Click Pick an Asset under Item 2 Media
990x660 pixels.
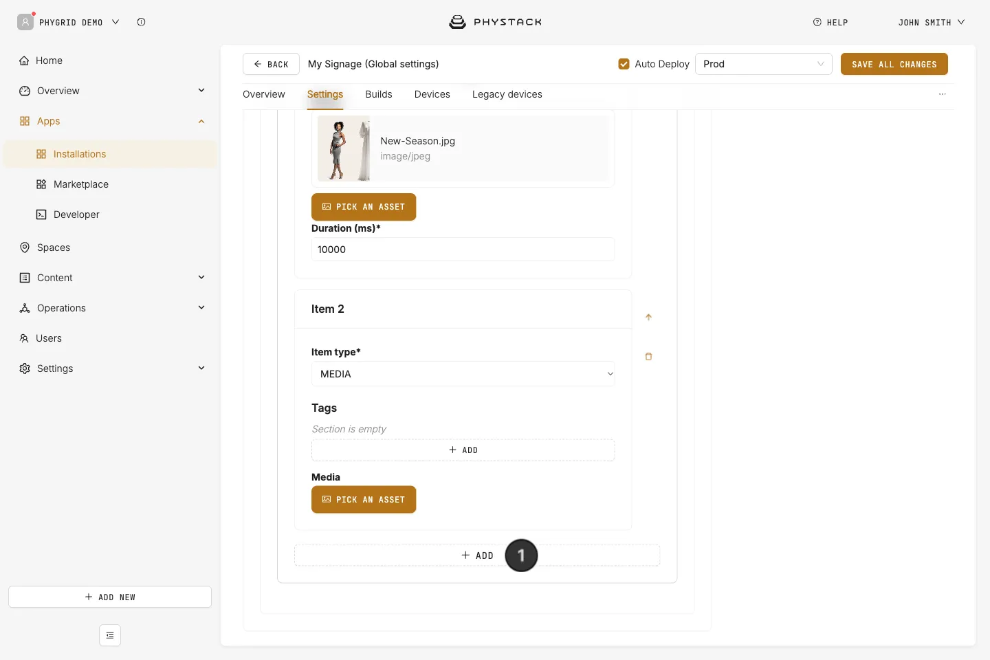[x=364, y=500]
